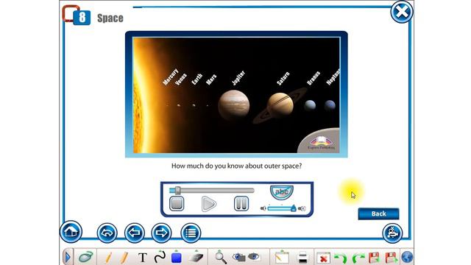Select the curved line tool
Screen dimensions: 471x265
point(160,257)
